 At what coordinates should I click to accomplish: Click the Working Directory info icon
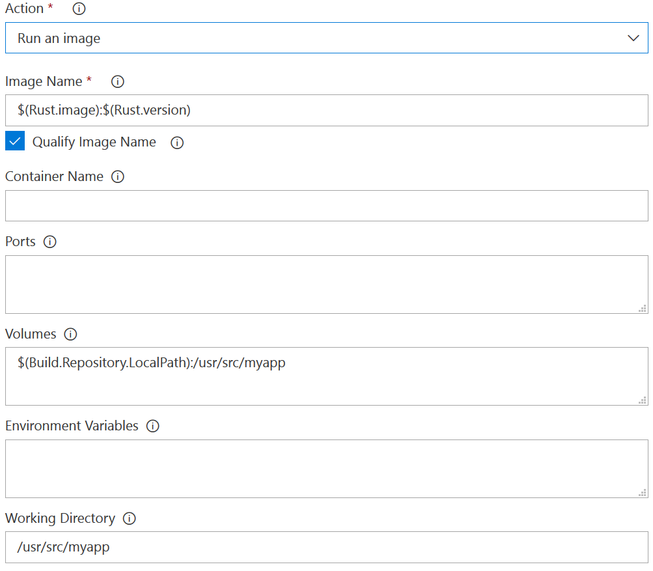click(130, 519)
